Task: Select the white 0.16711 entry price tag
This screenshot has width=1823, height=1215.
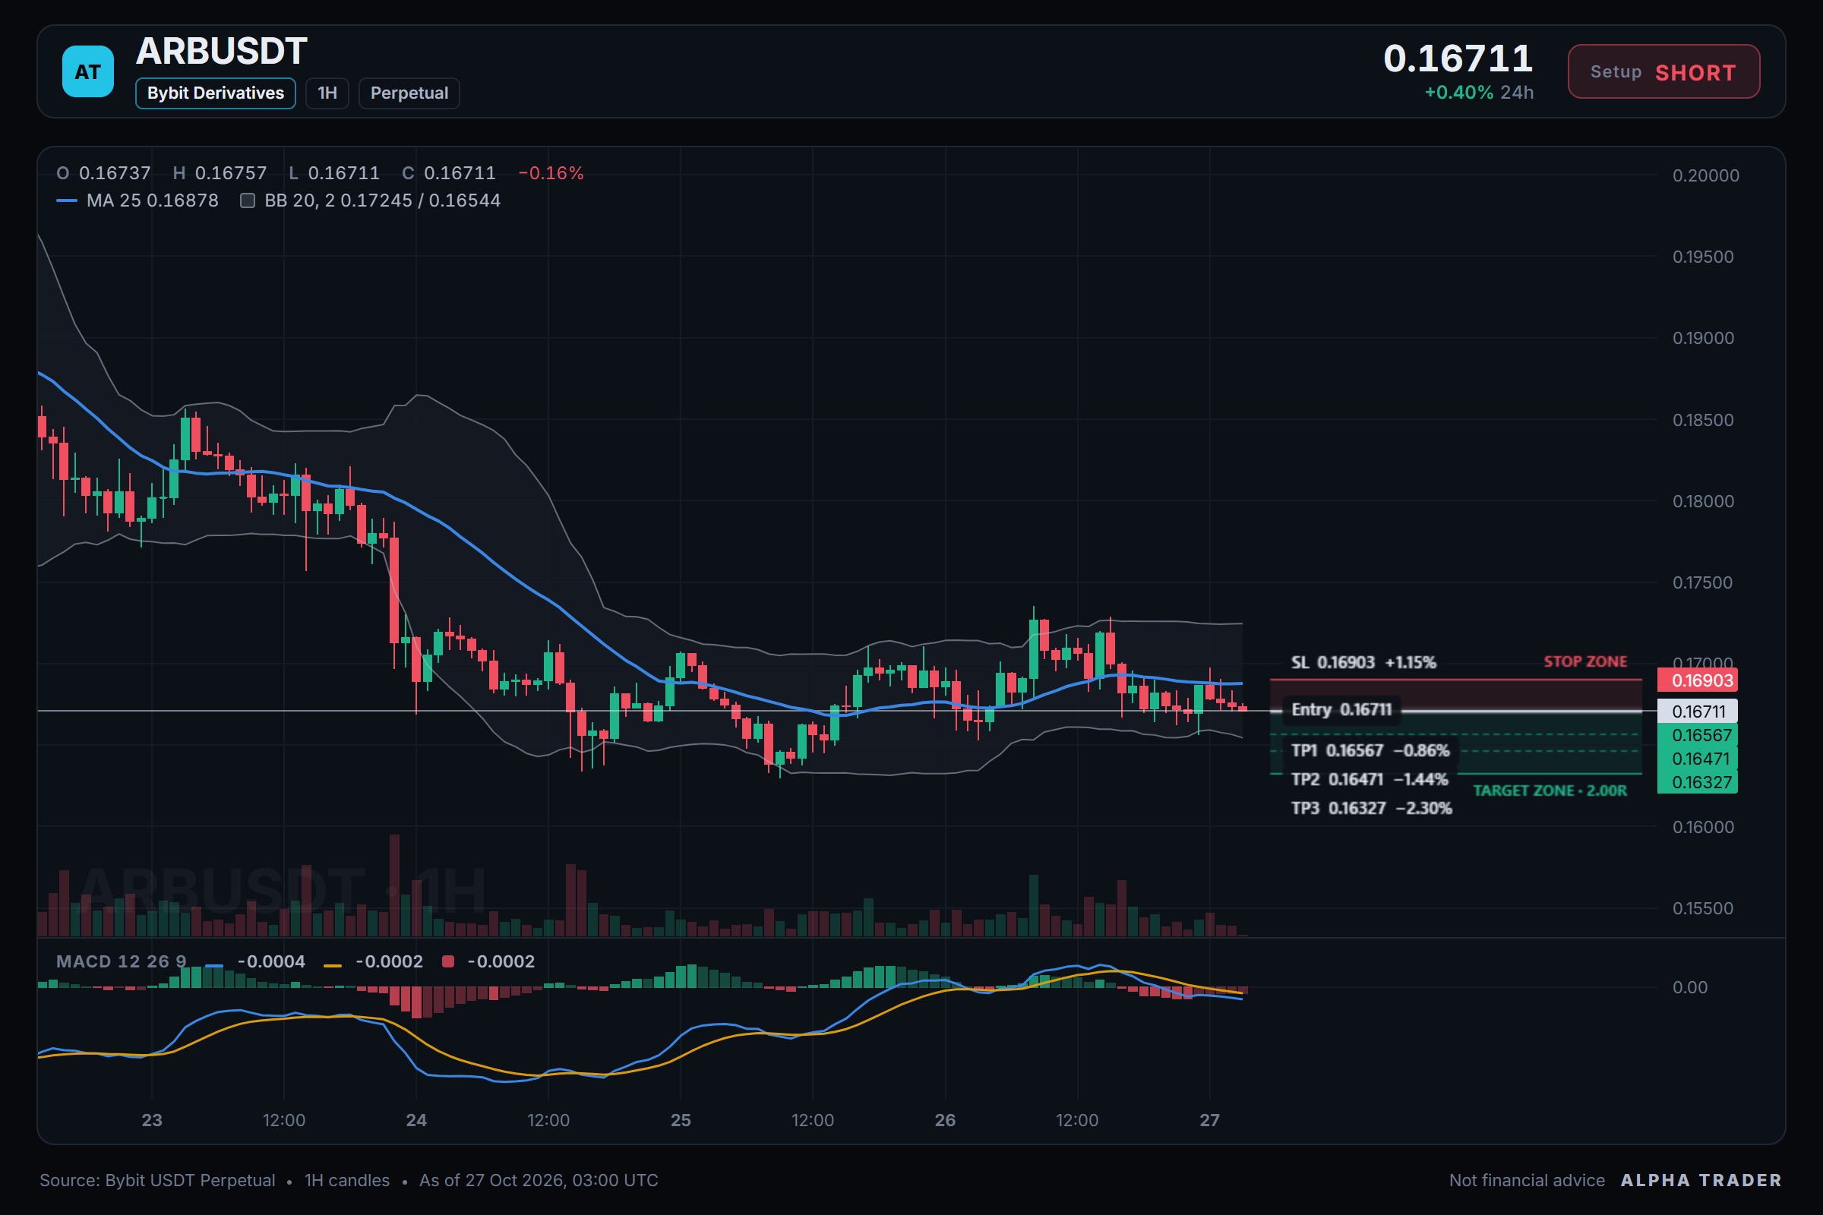Action: [x=1698, y=712]
